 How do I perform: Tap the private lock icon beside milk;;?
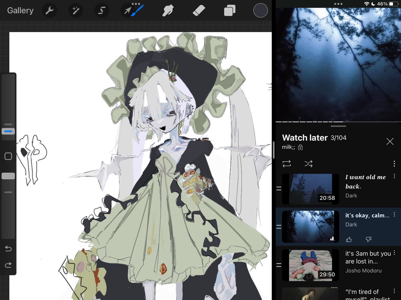click(x=300, y=147)
